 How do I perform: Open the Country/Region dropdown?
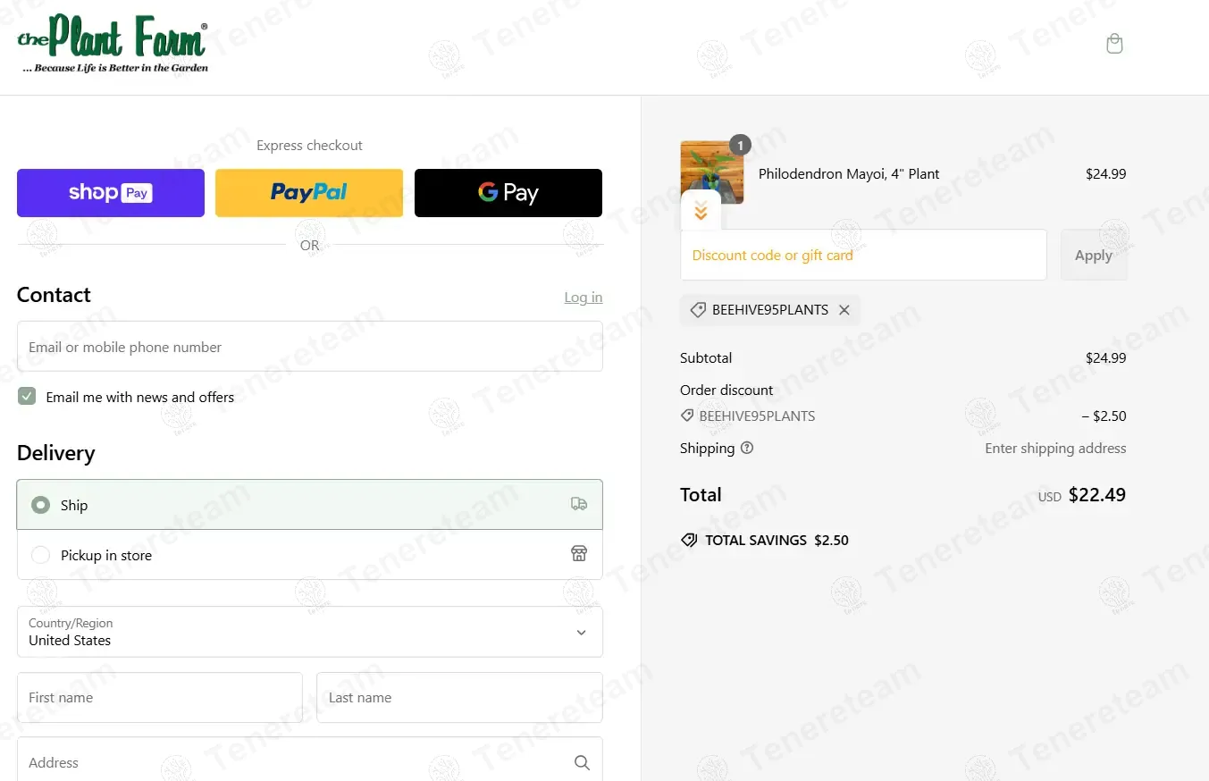pos(309,632)
